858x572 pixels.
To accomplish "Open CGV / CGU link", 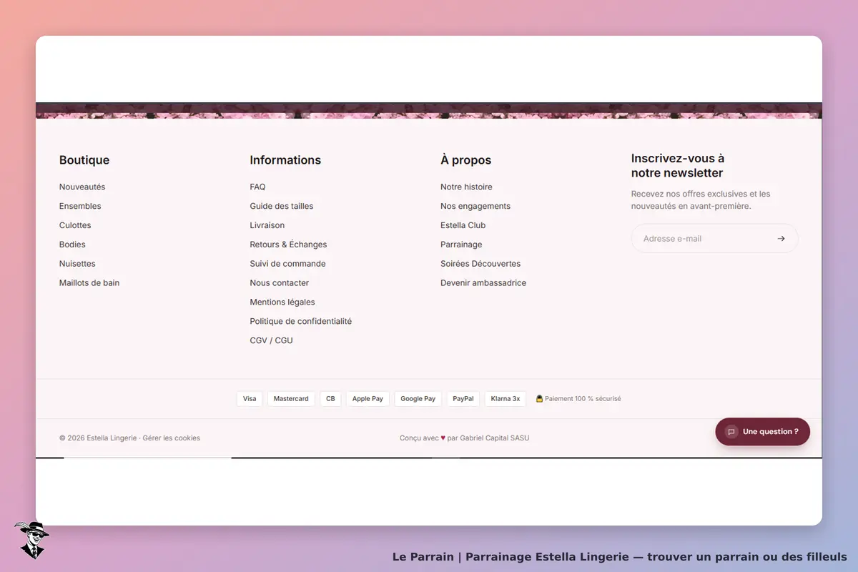I will tap(272, 341).
